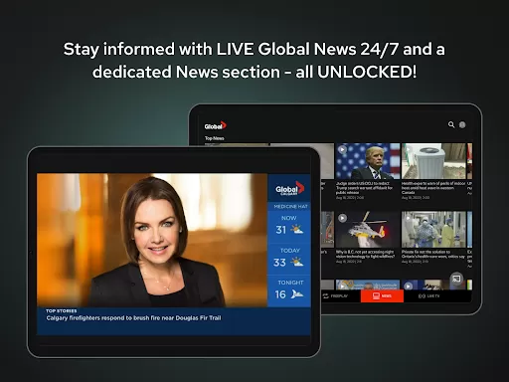The height and width of the screenshot is (382, 509).
Task: Open the Trump search warrant article title
Action: pos(364,188)
